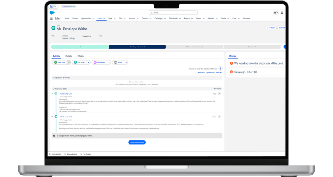The height and width of the screenshot is (177, 333).
Task: Click the Convert button
Action: pyautogui.click(x=282, y=28)
